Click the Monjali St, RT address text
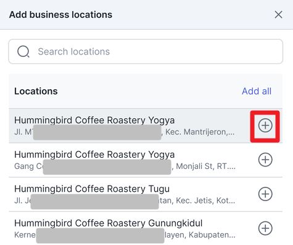 tap(205, 166)
